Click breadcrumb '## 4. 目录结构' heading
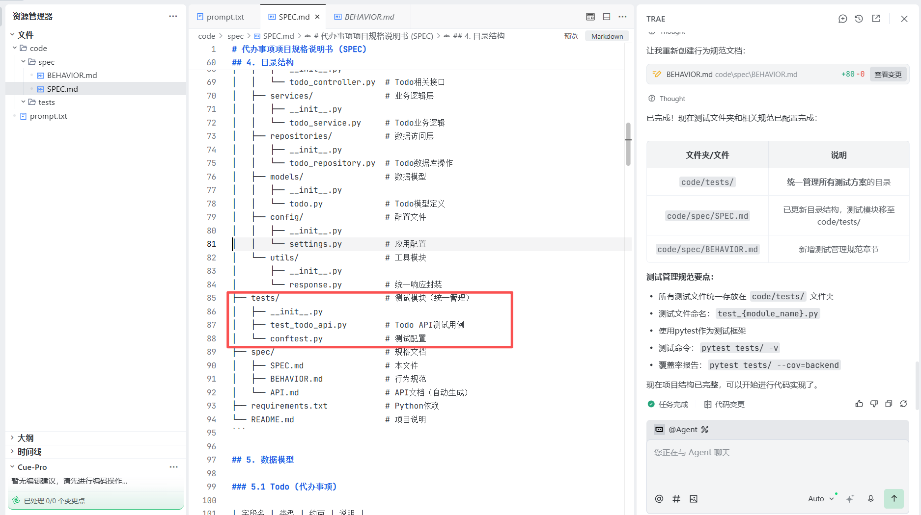Image resolution: width=921 pixels, height=515 pixels. pos(478,36)
